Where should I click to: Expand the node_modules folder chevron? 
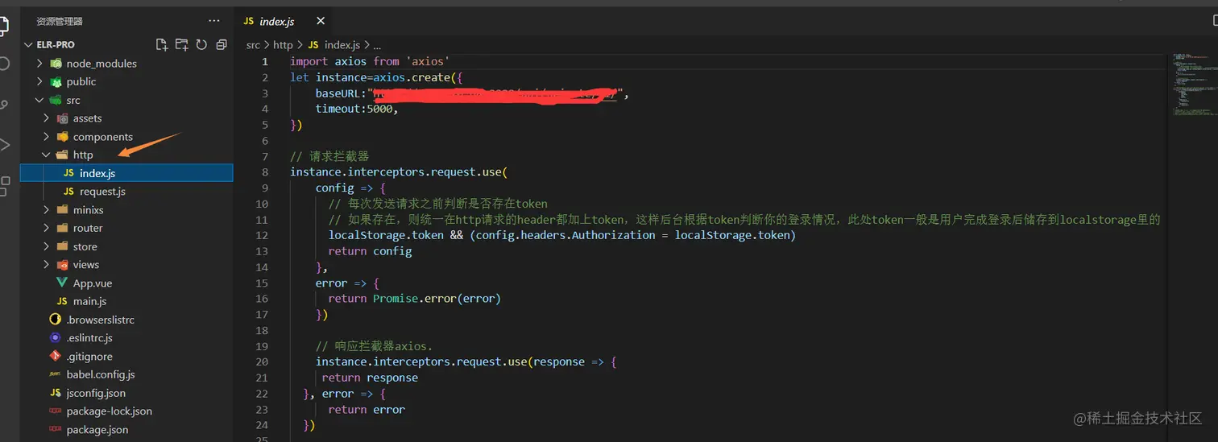tap(39, 63)
